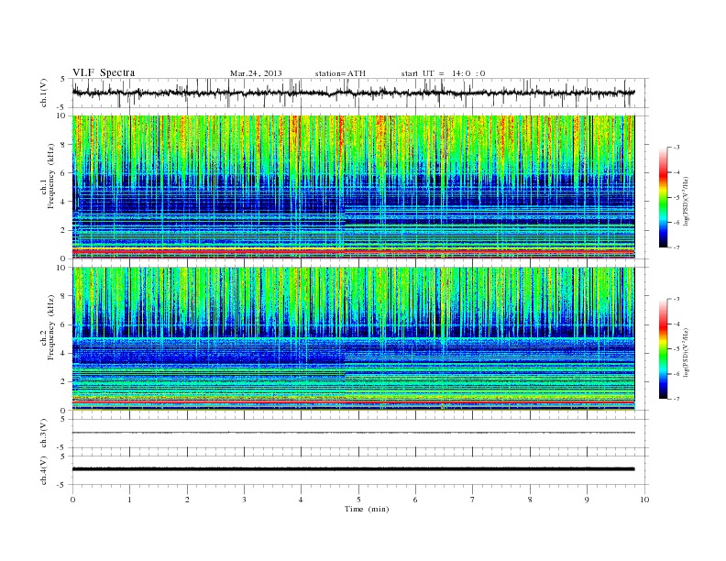
Task: Click the "ch.1(V)" waveform axis label
Action: 44,93
